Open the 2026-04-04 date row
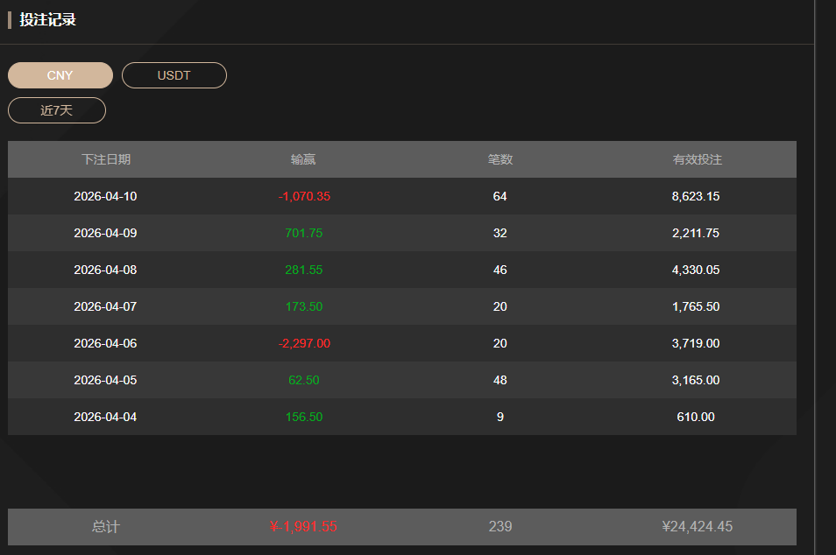The image size is (836, 555). pos(105,417)
